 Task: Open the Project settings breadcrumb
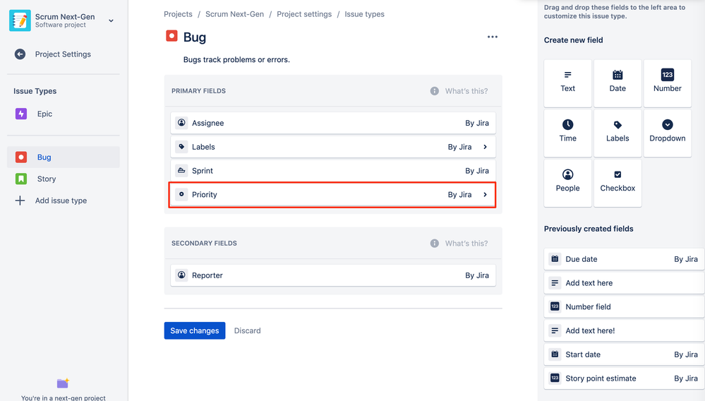[304, 14]
